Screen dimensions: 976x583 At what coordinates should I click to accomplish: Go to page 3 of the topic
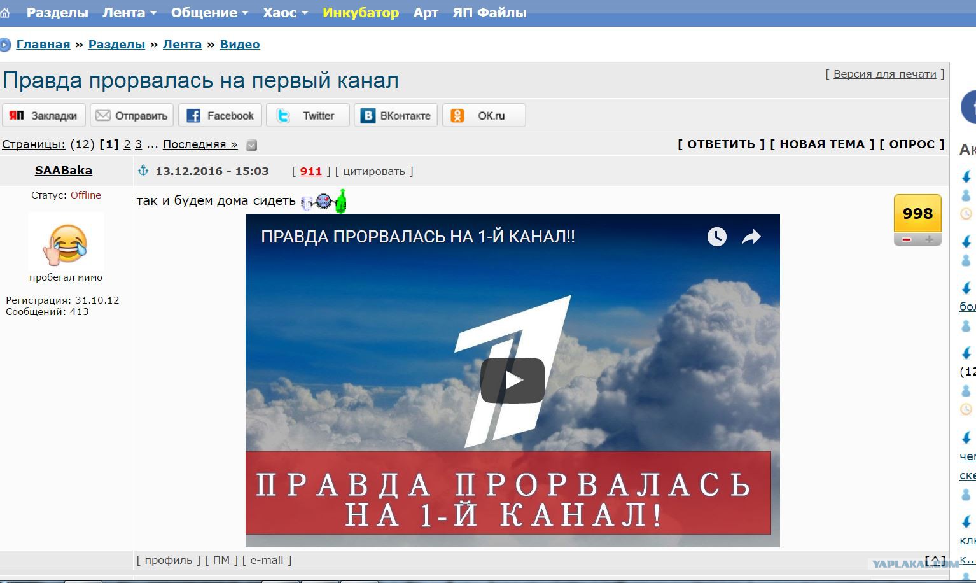tap(139, 144)
